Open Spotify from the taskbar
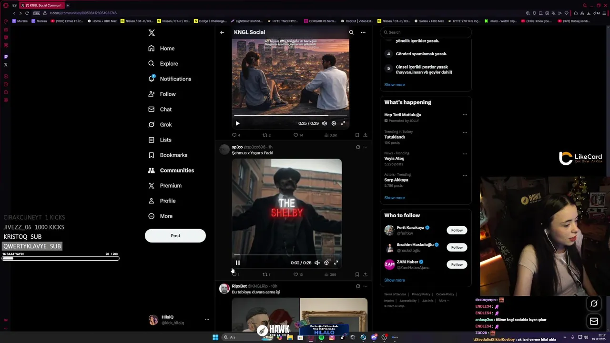Image resolution: width=610 pixels, height=343 pixels. coord(321,337)
